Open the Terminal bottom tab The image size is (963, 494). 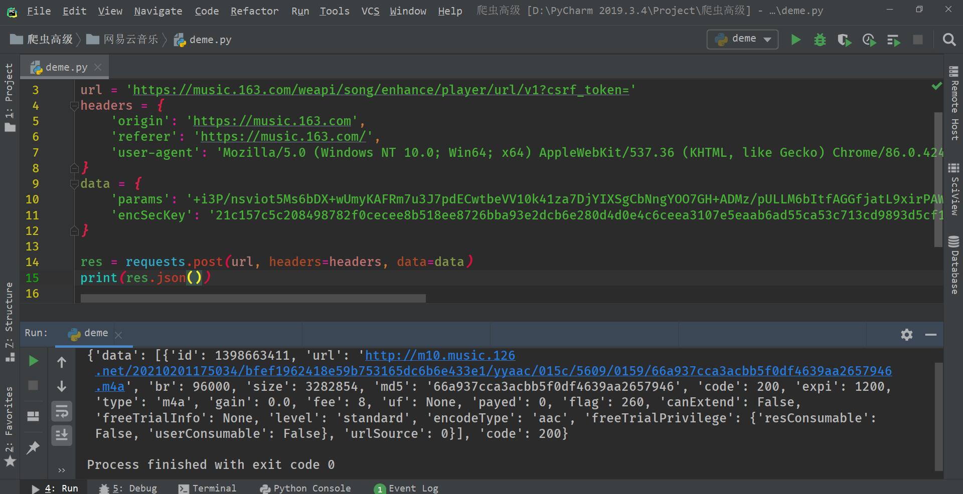[x=207, y=488]
